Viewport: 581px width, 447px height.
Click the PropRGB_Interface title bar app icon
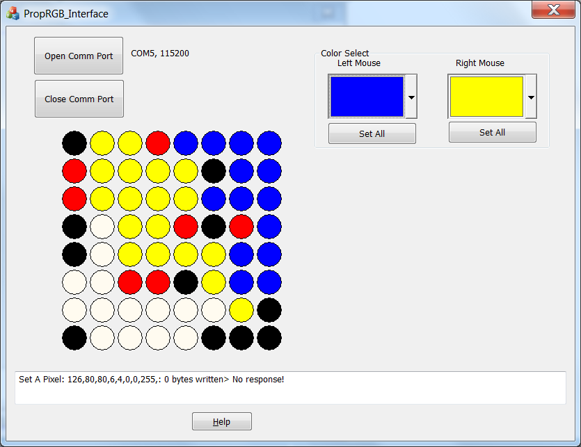(13, 13)
